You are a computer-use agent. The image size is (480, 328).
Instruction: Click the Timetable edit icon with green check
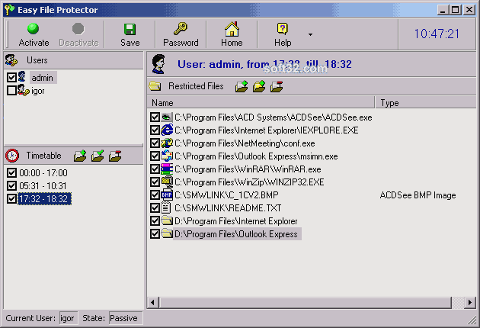(x=98, y=156)
